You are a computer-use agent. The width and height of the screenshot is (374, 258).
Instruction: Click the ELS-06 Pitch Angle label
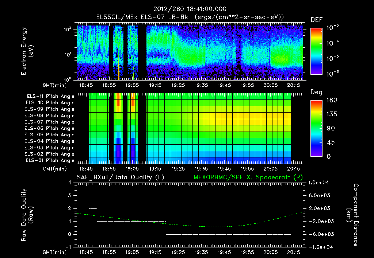pos(49,128)
